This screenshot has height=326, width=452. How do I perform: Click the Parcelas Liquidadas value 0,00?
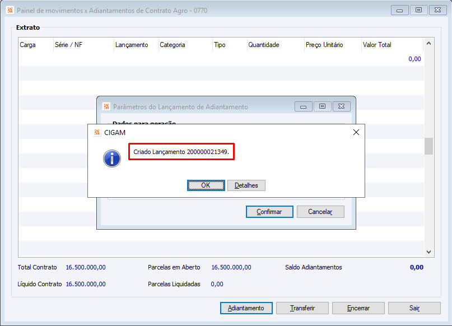pos(217,284)
